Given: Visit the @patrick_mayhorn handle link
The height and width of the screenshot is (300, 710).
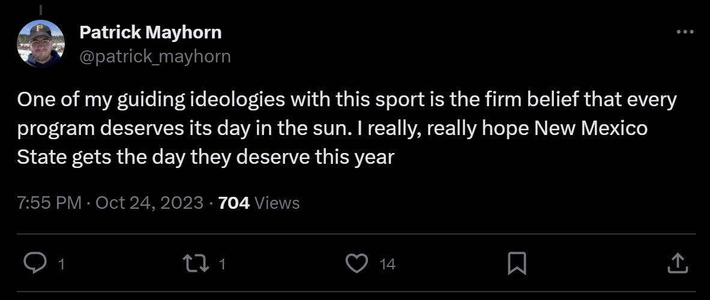Looking at the screenshot, I should [x=155, y=56].
